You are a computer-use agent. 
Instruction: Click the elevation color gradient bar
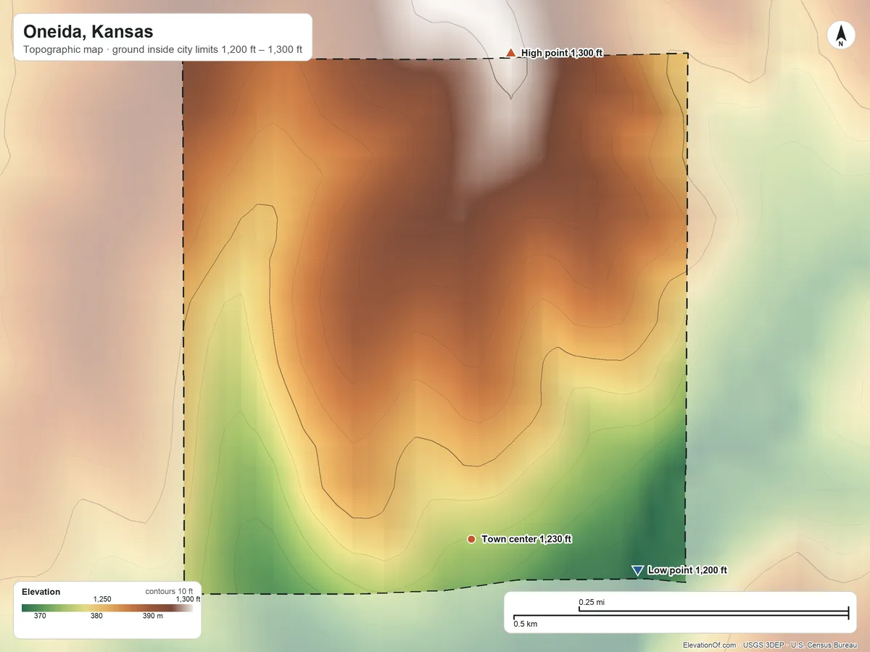[x=107, y=608]
